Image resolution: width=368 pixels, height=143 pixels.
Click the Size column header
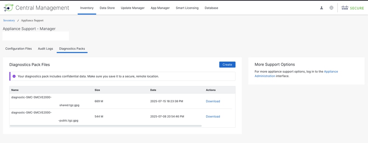coord(97,90)
